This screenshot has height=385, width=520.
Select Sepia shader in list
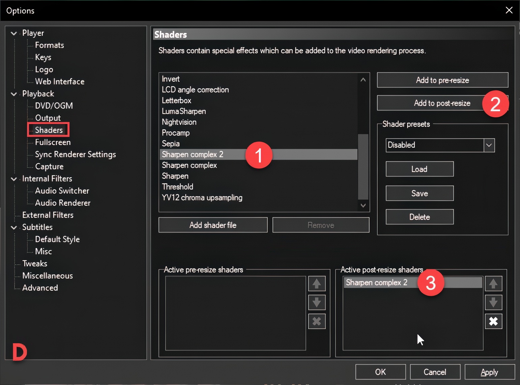tap(258, 144)
